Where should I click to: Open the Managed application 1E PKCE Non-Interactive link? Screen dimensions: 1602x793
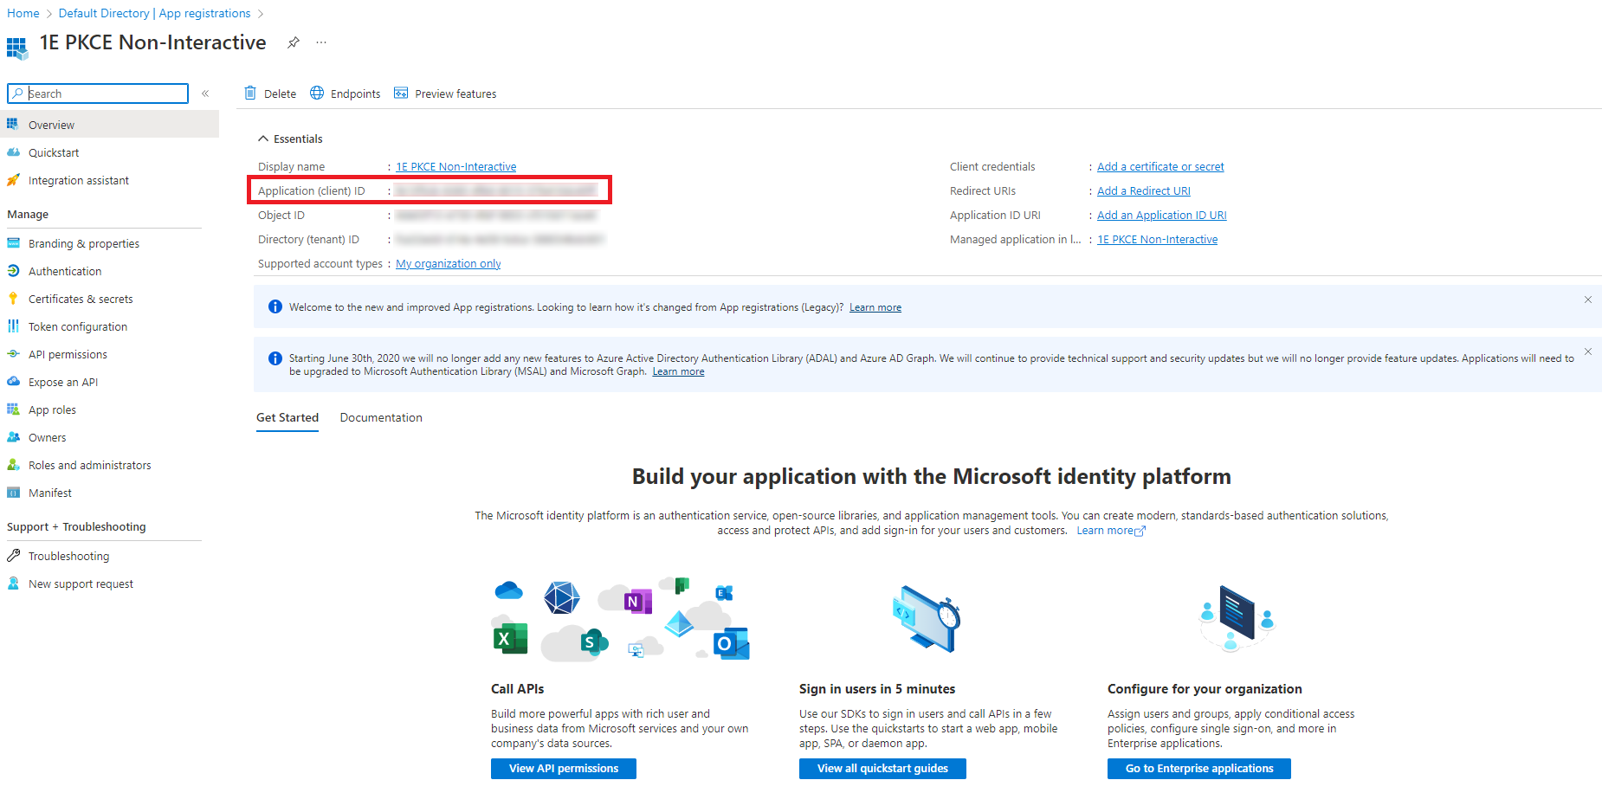(x=1158, y=240)
